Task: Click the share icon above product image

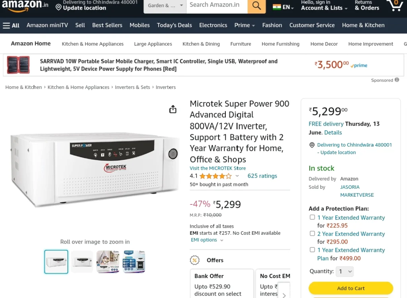Action: (172, 109)
